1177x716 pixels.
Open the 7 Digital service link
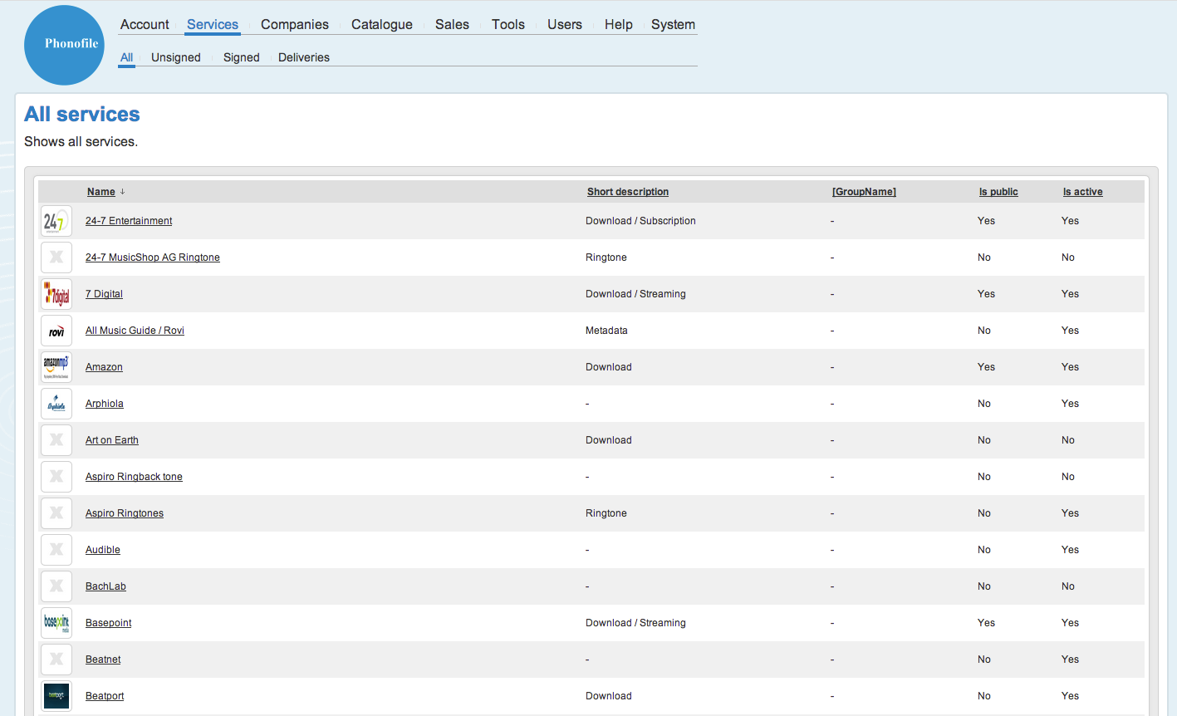coord(104,294)
